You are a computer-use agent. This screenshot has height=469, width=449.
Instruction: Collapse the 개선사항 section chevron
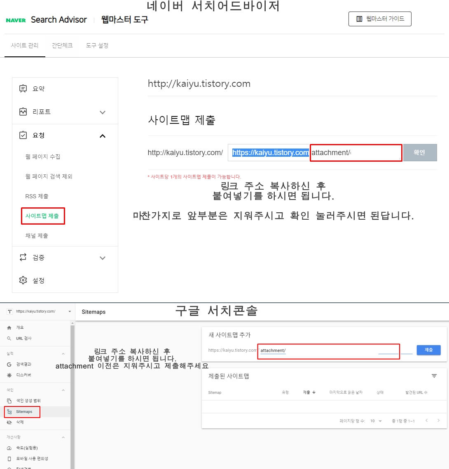click(x=63, y=437)
